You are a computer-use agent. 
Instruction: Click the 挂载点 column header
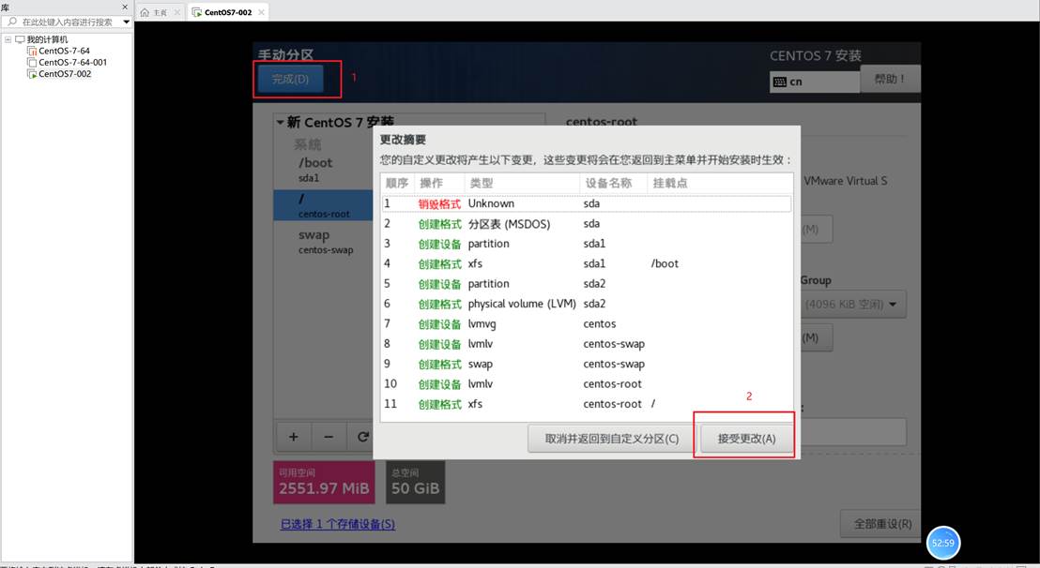[720, 183]
